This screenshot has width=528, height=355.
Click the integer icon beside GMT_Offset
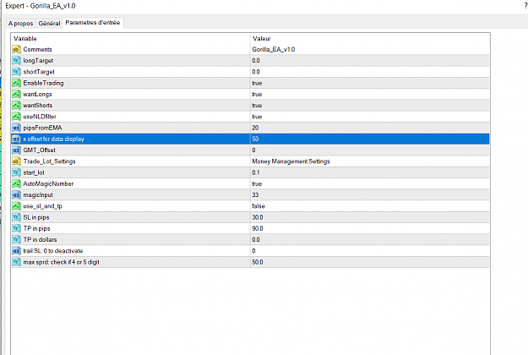16,150
